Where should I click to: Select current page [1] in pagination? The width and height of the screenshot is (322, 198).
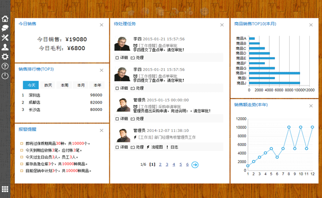coord(152,165)
